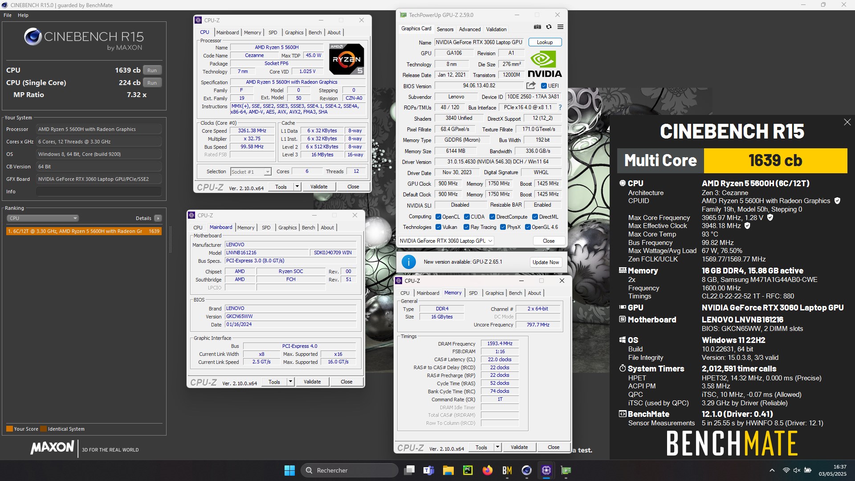Image resolution: width=855 pixels, height=481 pixels.
Task: Switch to the Validation tab in GPU-Z
Action: tap(496, 29)
